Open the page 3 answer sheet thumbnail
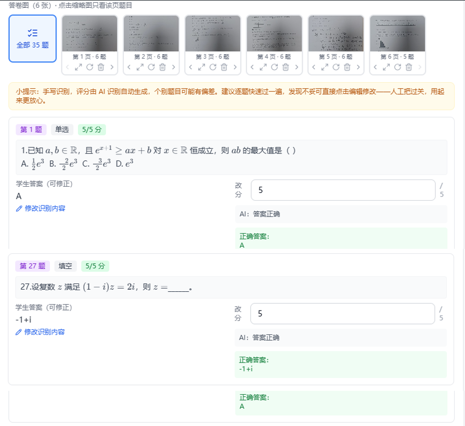 (x=213, y=33)
